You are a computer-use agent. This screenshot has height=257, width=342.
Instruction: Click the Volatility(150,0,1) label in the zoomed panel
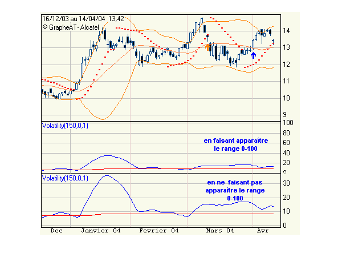[x=65, y=178]
